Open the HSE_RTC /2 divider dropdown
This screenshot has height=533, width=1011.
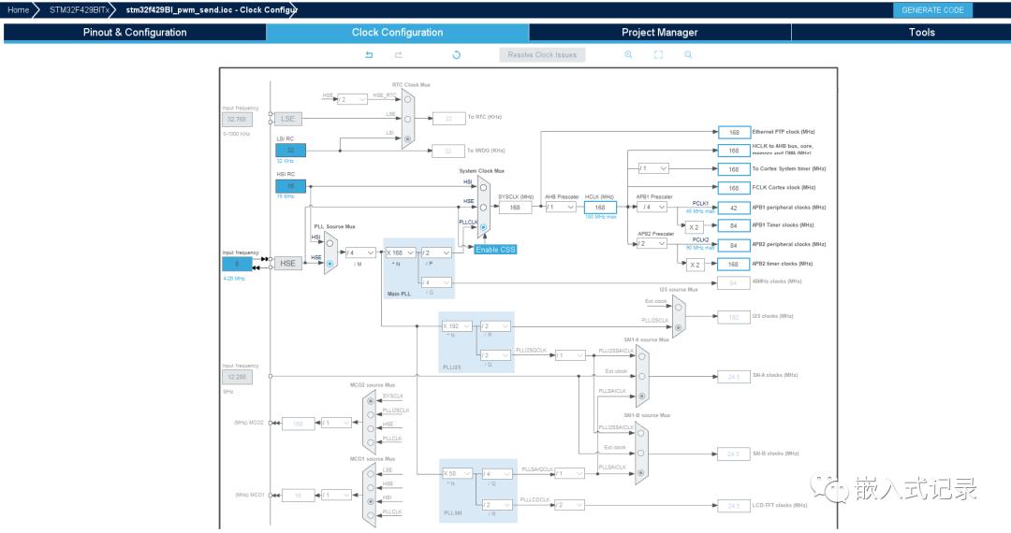[x=352, y=99]
